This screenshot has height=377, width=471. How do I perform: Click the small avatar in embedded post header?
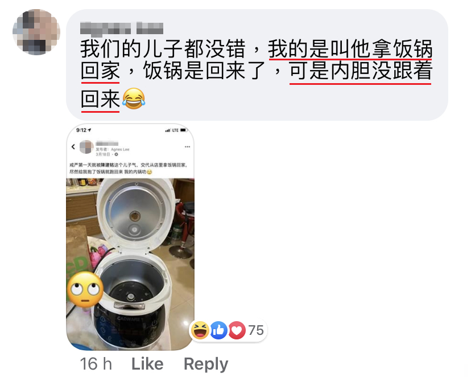pos(86,147)
